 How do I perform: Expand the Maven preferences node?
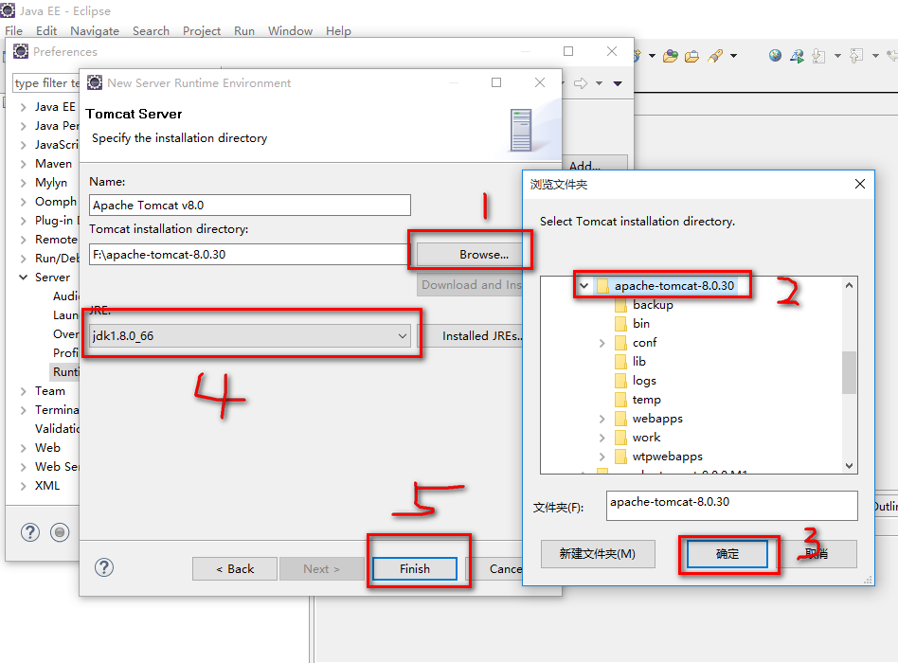tap(24, 164)
